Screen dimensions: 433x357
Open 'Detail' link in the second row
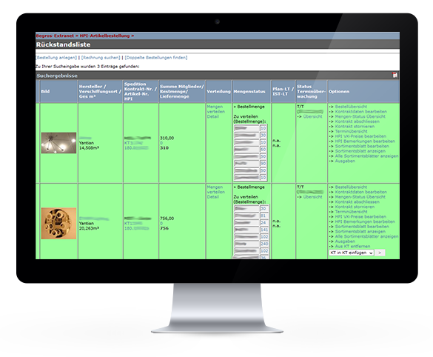(213, 197)
